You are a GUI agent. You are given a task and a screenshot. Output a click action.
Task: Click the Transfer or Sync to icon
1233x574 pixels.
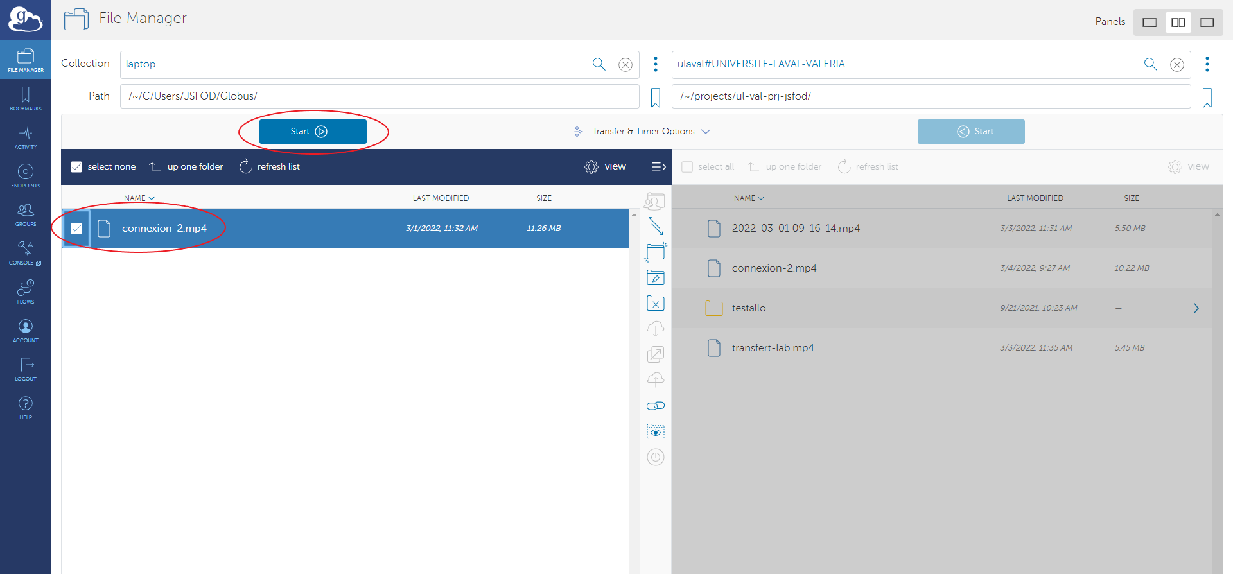coord(655,226)
